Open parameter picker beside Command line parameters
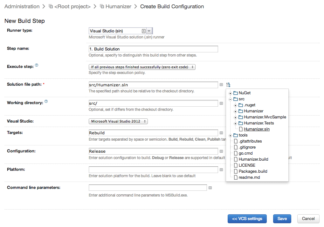 coord(210,188)
